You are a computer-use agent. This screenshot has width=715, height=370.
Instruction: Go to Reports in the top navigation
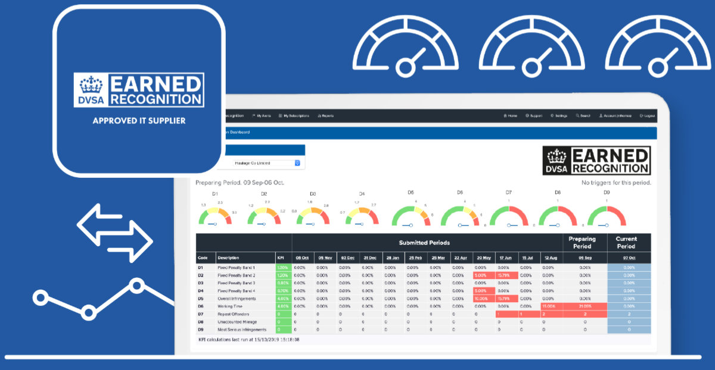point(326,116)
